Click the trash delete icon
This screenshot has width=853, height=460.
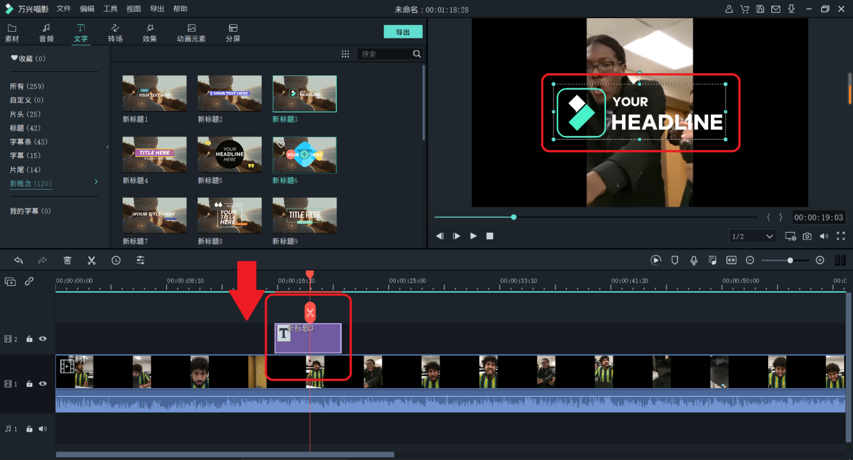67,260
